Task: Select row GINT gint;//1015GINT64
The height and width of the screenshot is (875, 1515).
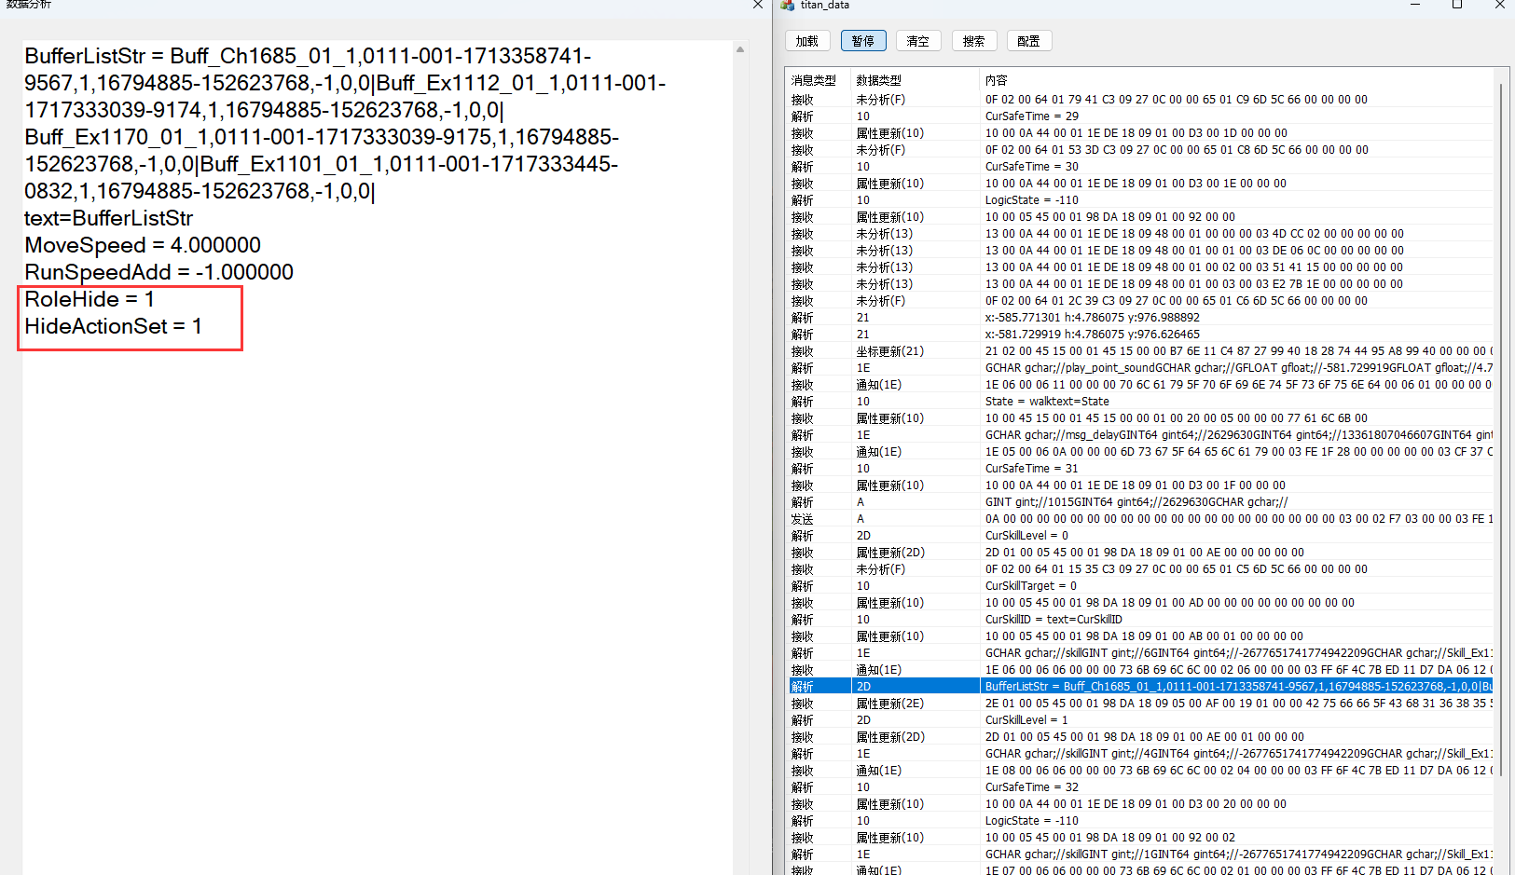Action: pos(1141,502)
